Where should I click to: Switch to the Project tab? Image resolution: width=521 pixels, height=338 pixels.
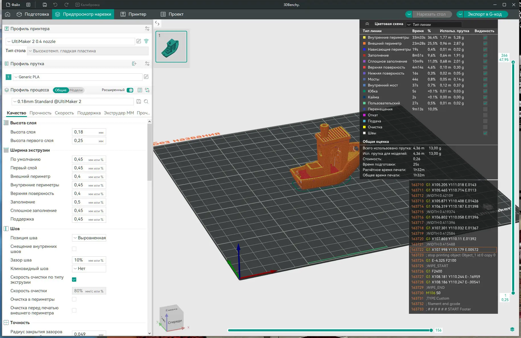(x=172, y=14)
